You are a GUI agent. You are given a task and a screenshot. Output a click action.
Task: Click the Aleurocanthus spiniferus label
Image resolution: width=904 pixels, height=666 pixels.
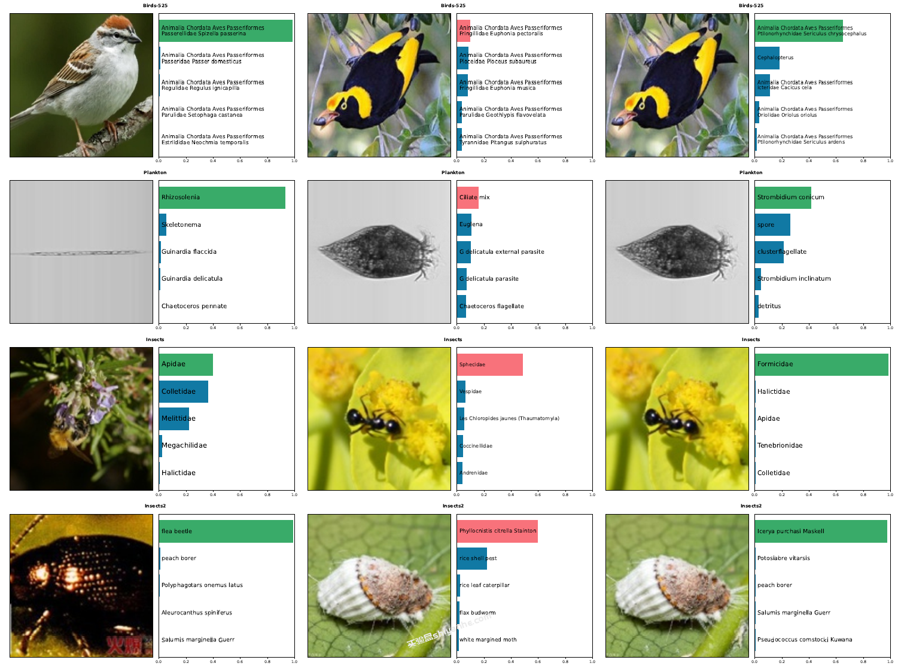(x=197, y=613)
